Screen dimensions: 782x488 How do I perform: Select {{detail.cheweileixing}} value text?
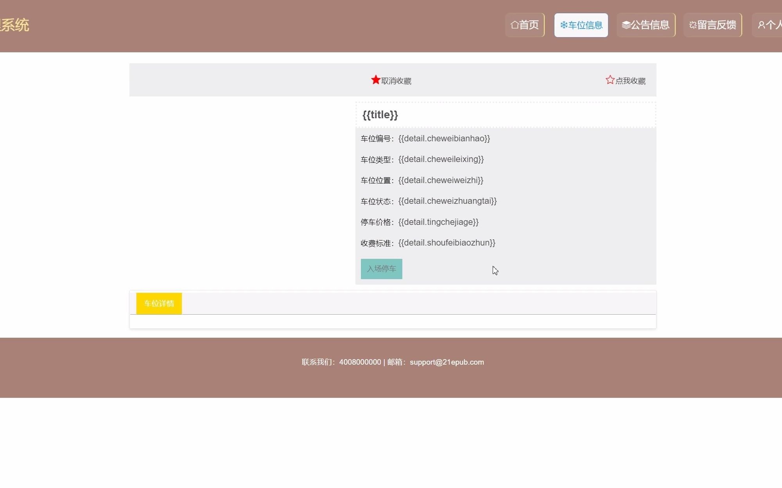point(441,159)
